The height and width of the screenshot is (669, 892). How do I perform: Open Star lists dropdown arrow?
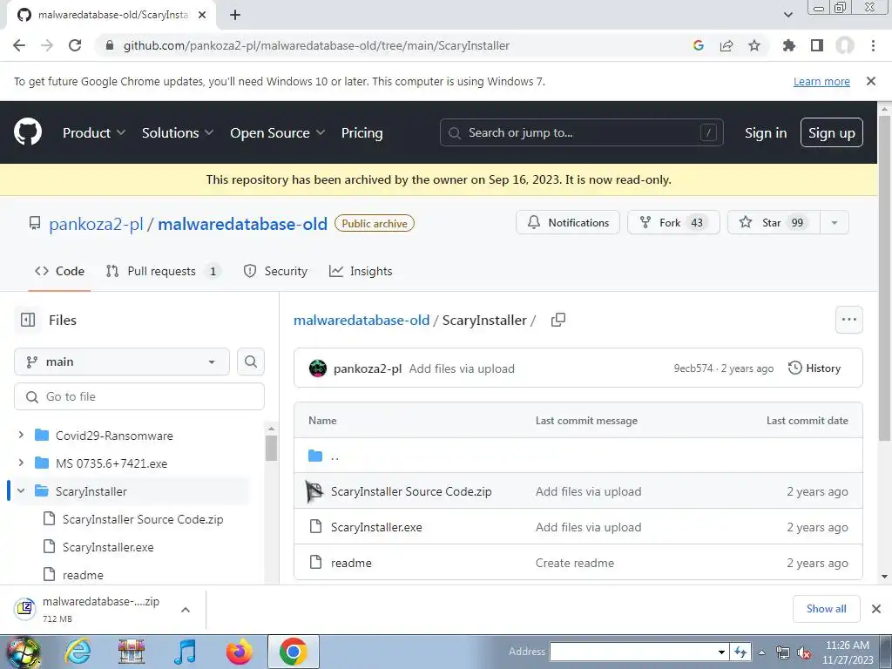pos(835,222)
